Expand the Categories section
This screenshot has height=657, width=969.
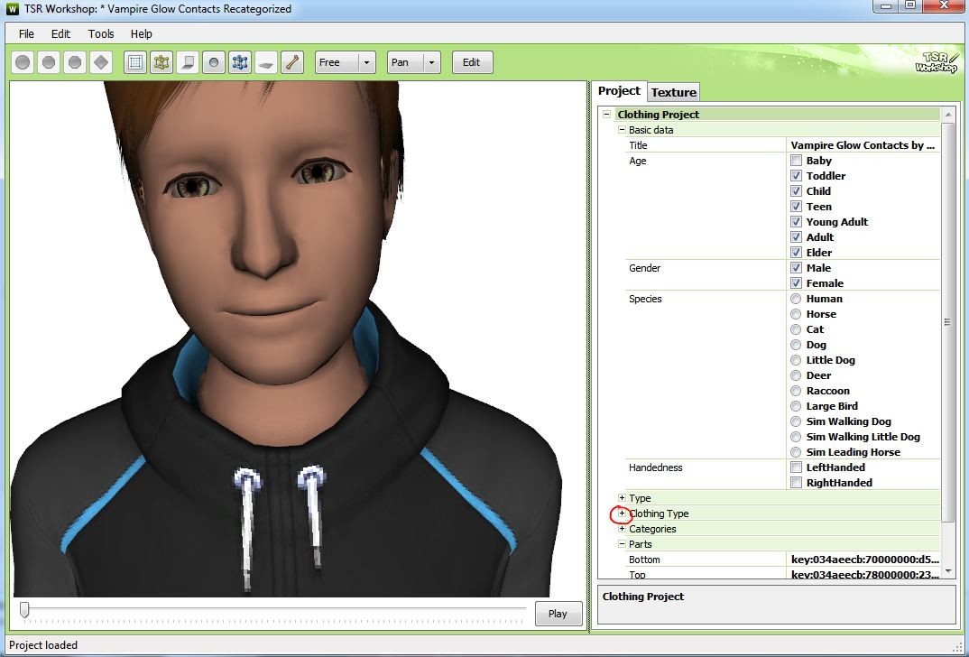pyautogui.click(x=622, y=529)
